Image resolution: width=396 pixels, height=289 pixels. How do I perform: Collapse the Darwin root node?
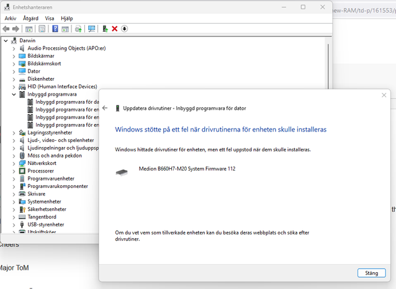pyautogui.click(x=6, y=40)
